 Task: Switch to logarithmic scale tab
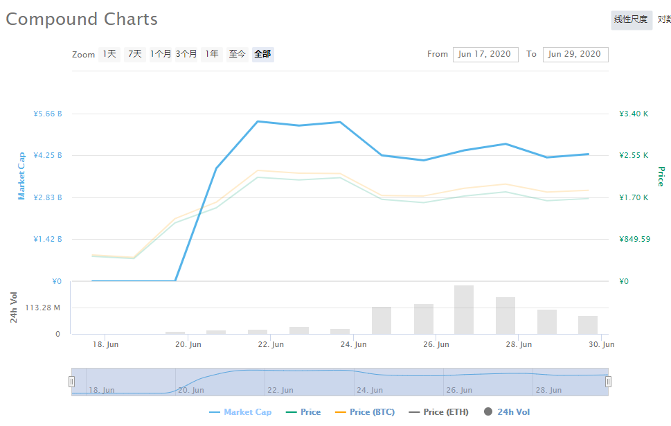(663, 19)
